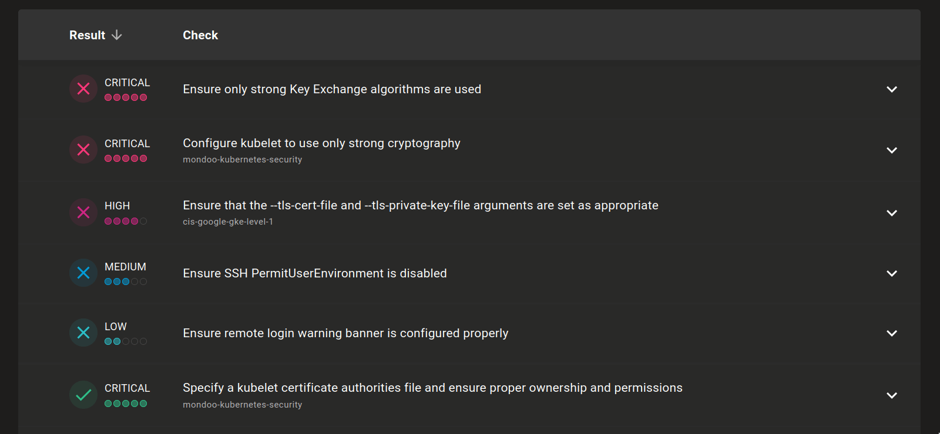The image size is (940, 434).
Task: Click the teal fail icon for login banner check
Action: point(83,333)
